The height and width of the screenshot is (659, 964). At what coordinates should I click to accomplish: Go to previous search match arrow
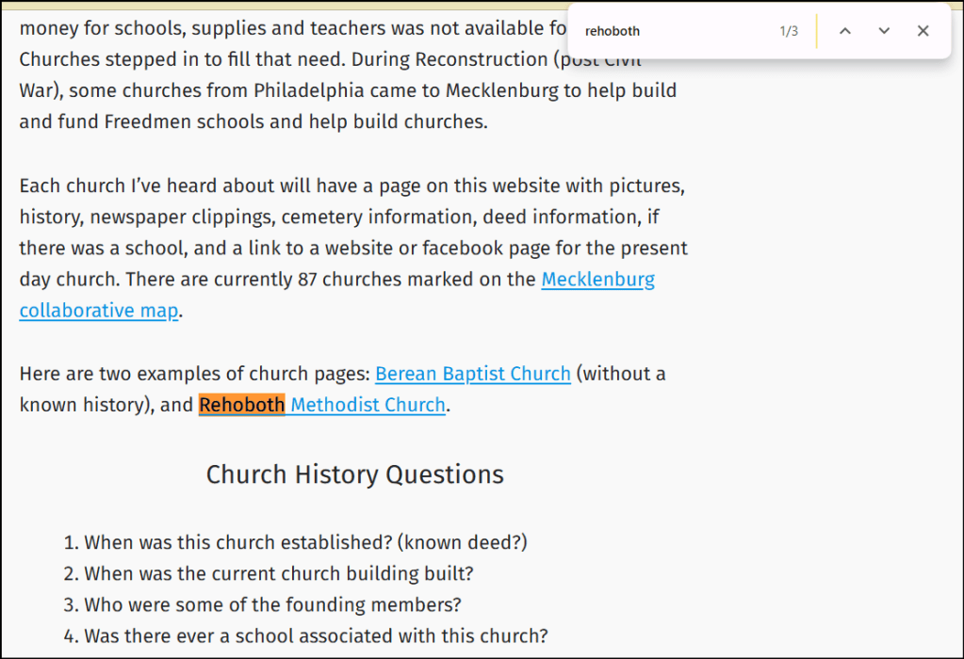845,31
